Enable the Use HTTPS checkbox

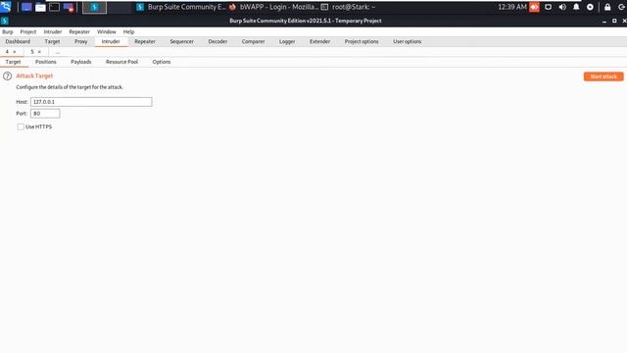click(21, 126)
